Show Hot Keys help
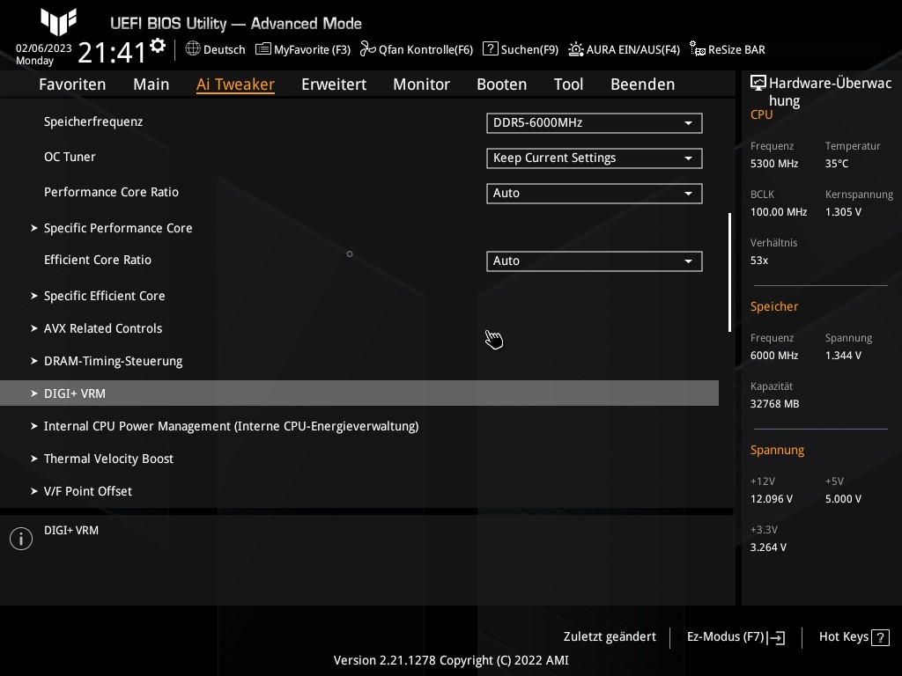 coord(854,637)
